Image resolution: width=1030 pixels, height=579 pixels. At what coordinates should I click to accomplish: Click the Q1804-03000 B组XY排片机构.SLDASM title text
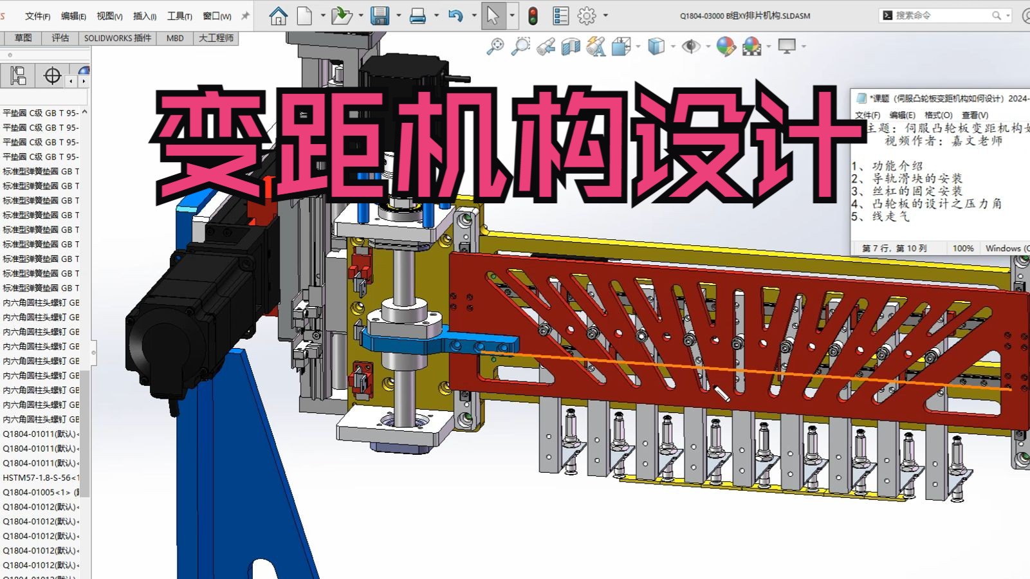pyautogui.click(x=745, y=15)
